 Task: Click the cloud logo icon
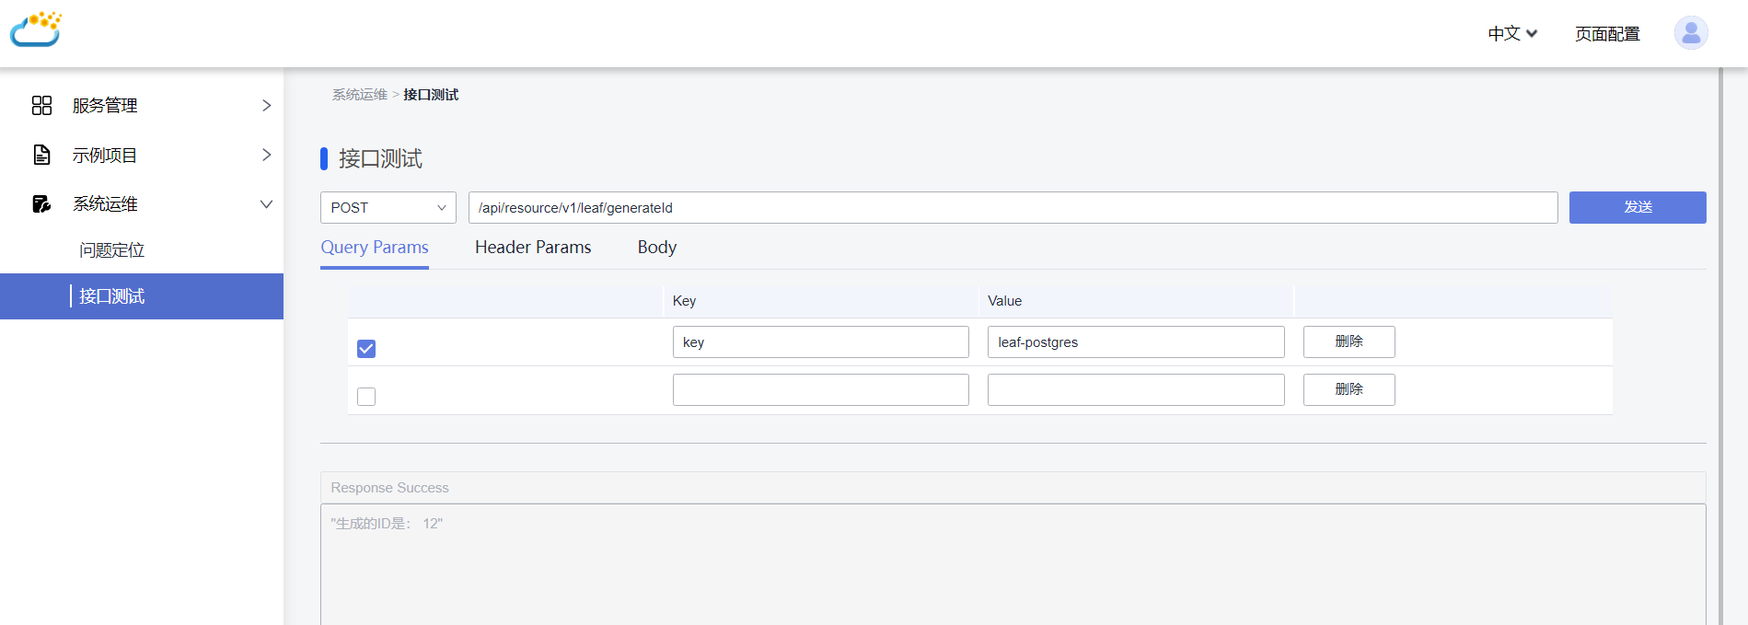36,29
